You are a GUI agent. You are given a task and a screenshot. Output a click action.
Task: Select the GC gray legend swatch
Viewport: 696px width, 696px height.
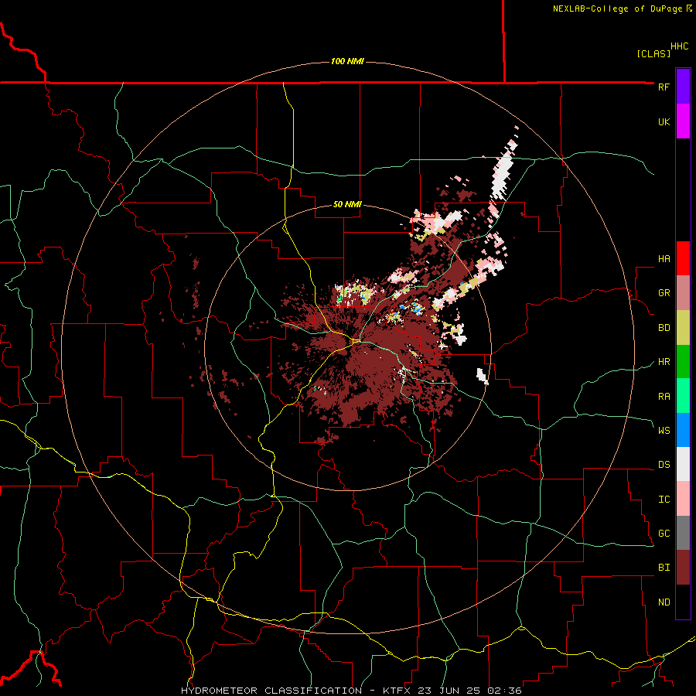pyautogui.click(x=683, y=533)
